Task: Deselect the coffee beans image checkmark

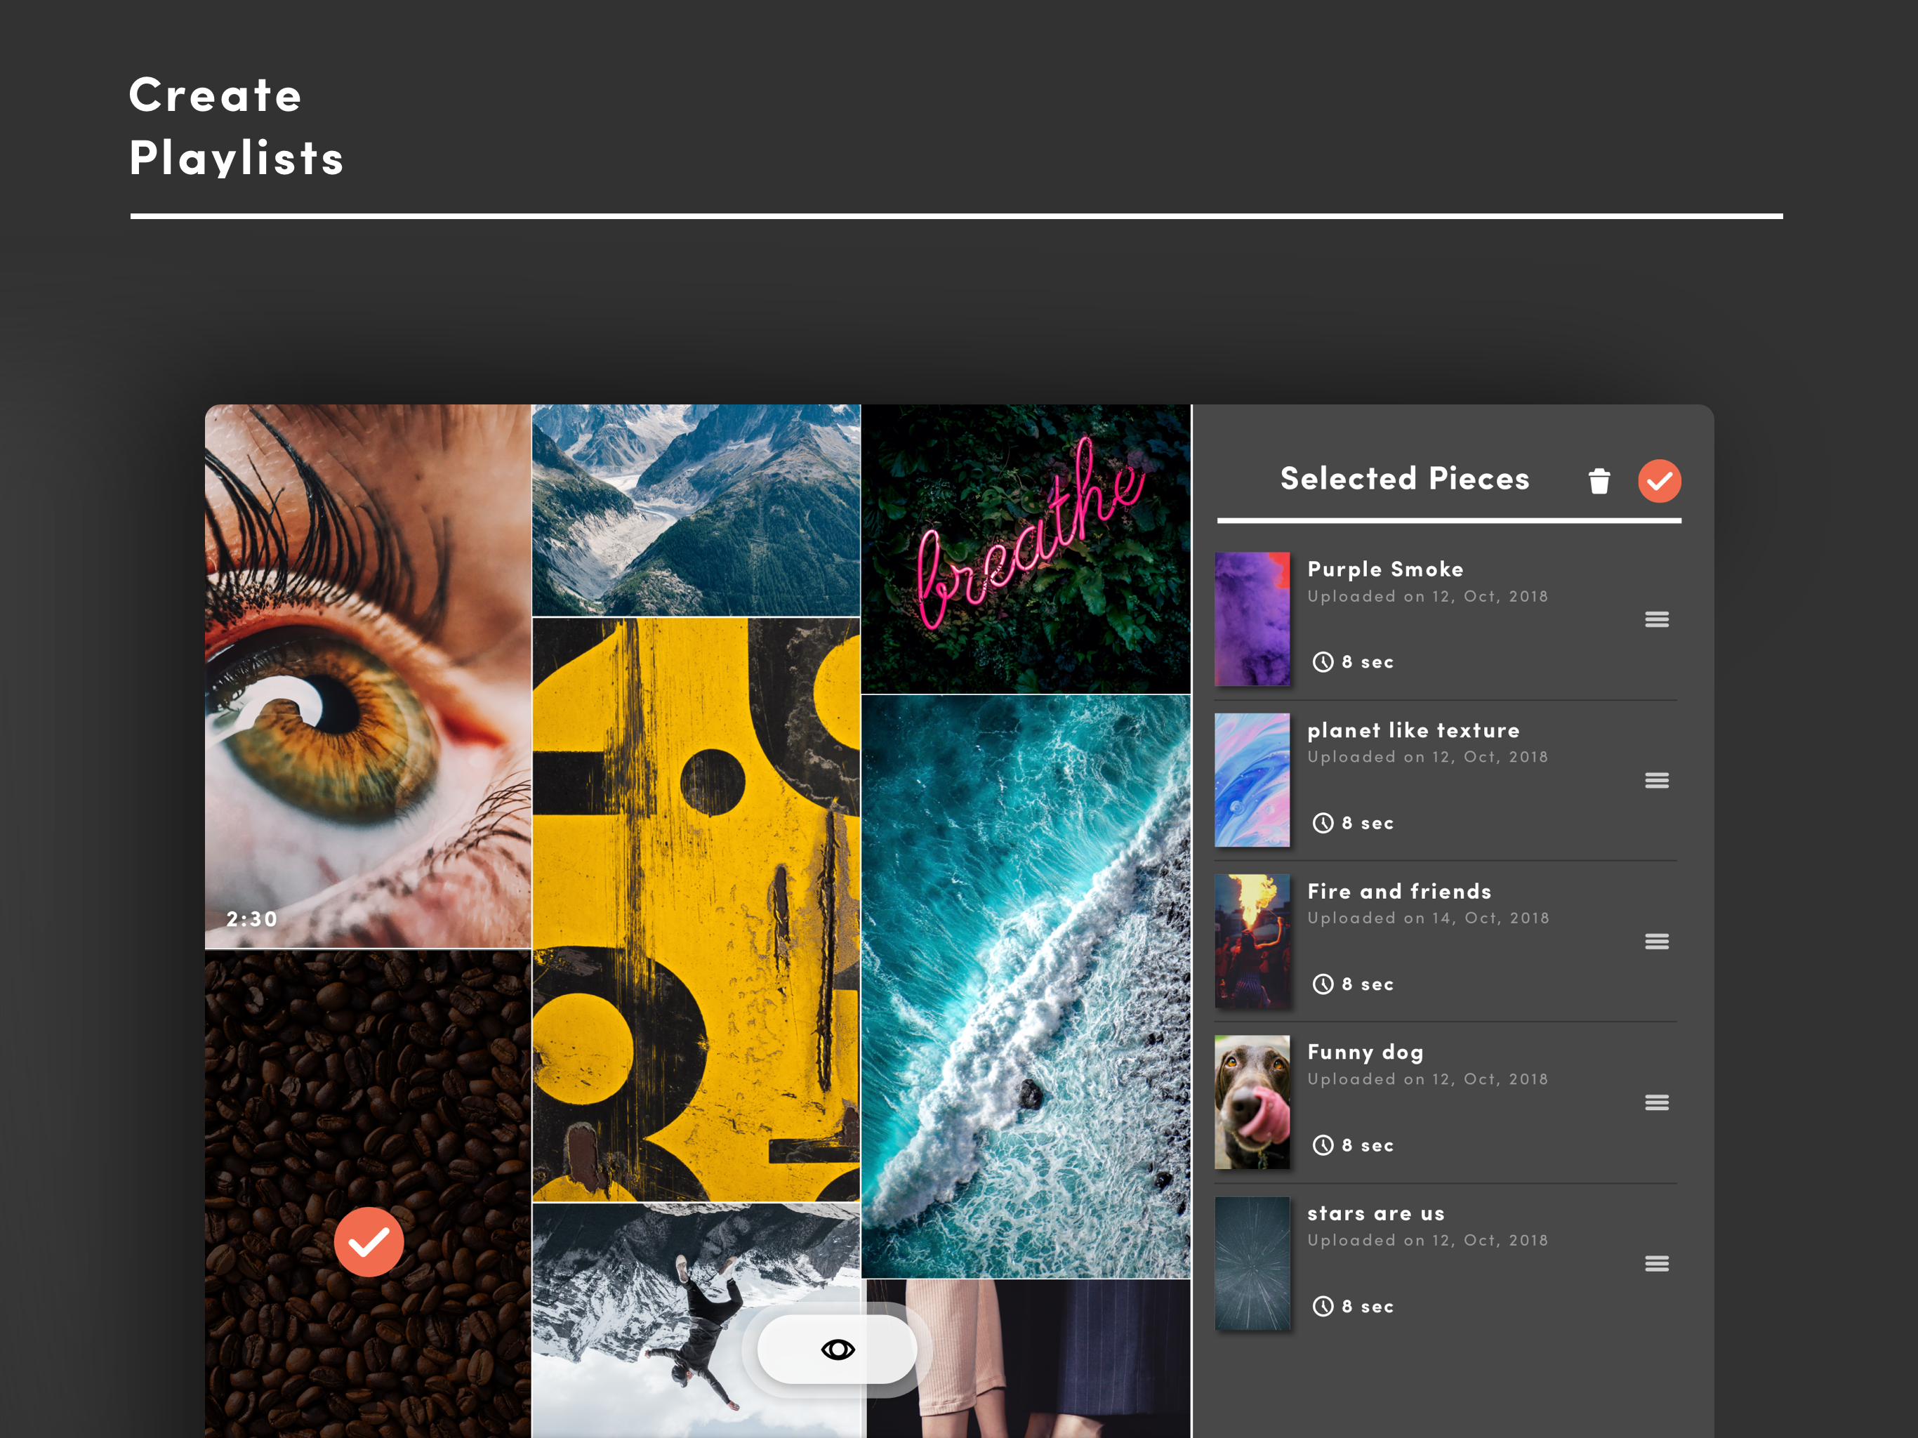Action: [x=369, y=1242]
